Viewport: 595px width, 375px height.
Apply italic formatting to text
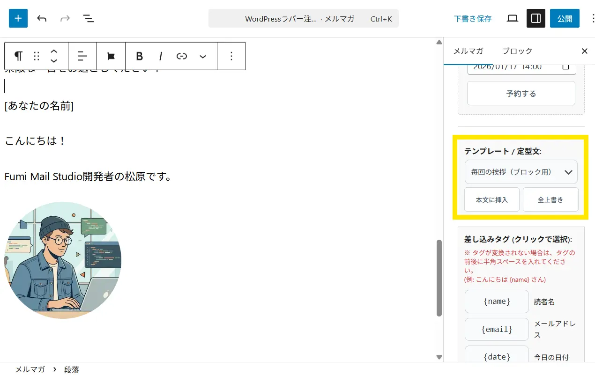click(x=161, y=56)
